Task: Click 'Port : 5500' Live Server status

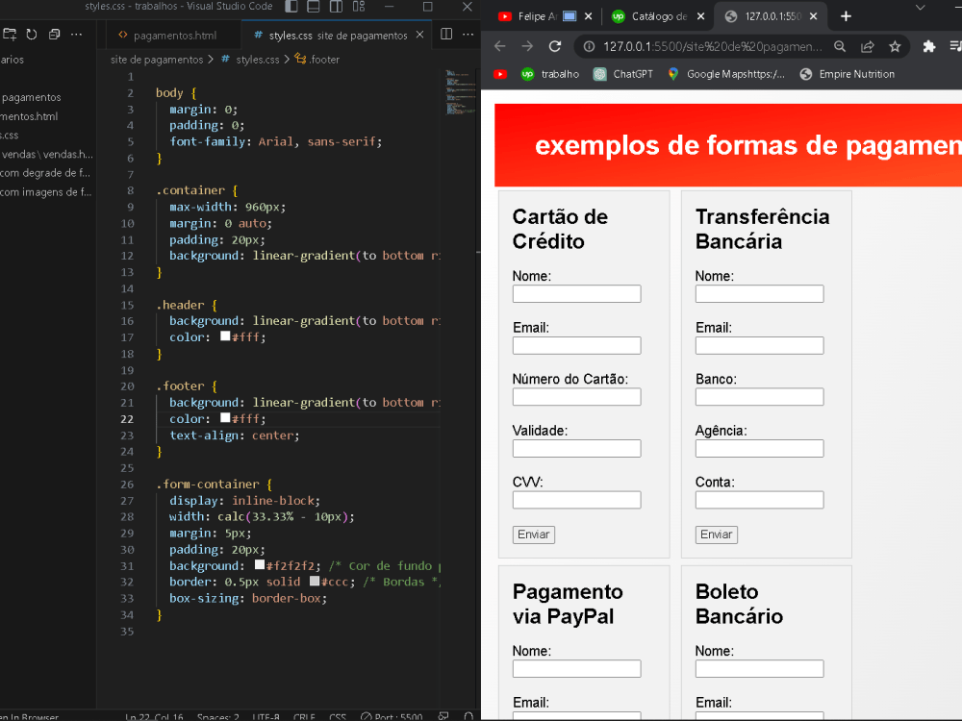Action: 392,717
